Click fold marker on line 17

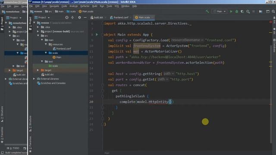pos(103,85)
